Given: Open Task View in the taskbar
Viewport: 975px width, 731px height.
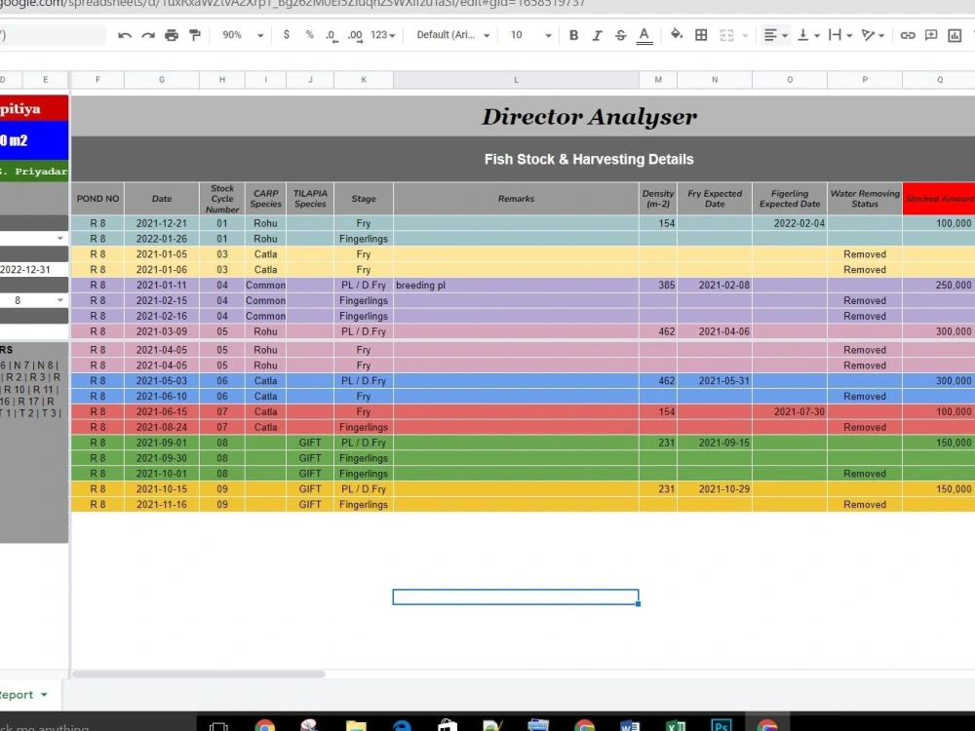Looking at the screenshot, I should pos(218,726).
